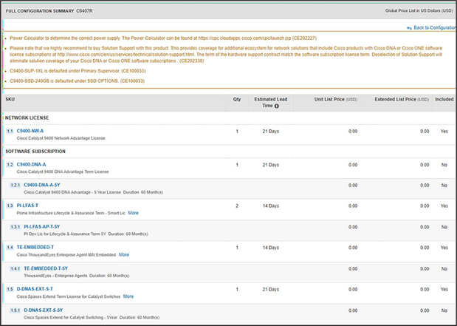Click Included value Yes for C9400-NW-A
The image size is (457, 326).
coord(444,132)
